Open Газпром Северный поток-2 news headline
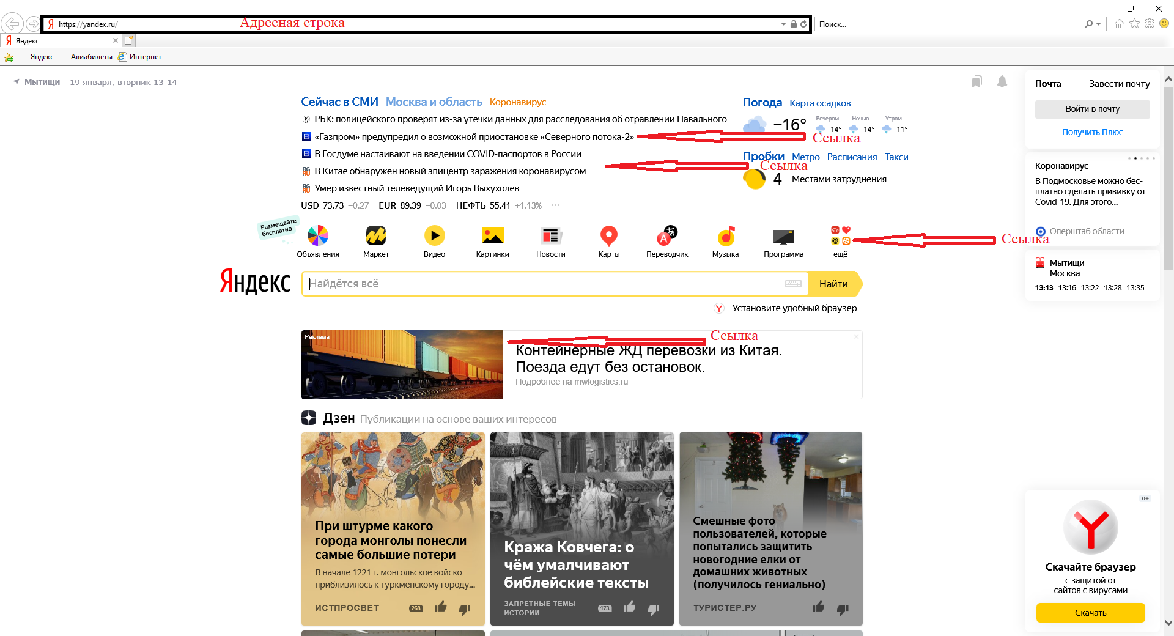 pyautogui.click(x=474, y=137)
